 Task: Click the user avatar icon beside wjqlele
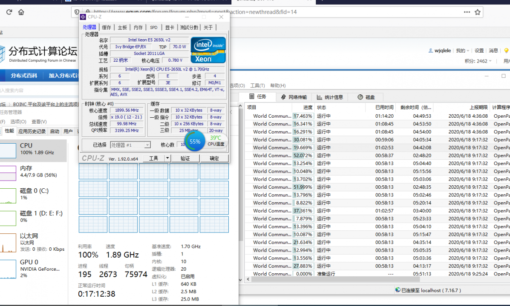coord(431,51)
